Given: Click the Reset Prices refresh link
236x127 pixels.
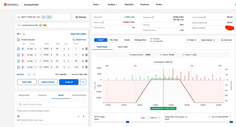Looking at the screenshot, I should (x=79, y=40).
